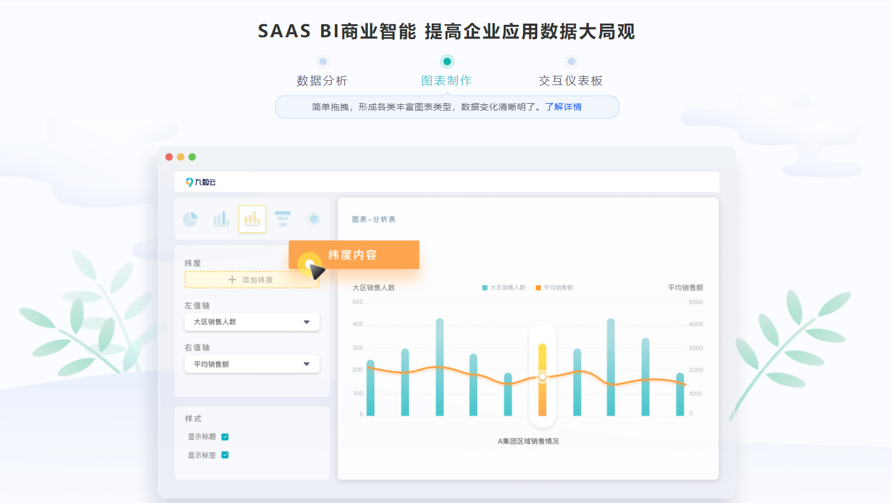Screen dimensions: 892x503
Task: Open the 了解详情 link
Action: click(x=563, y=107)
